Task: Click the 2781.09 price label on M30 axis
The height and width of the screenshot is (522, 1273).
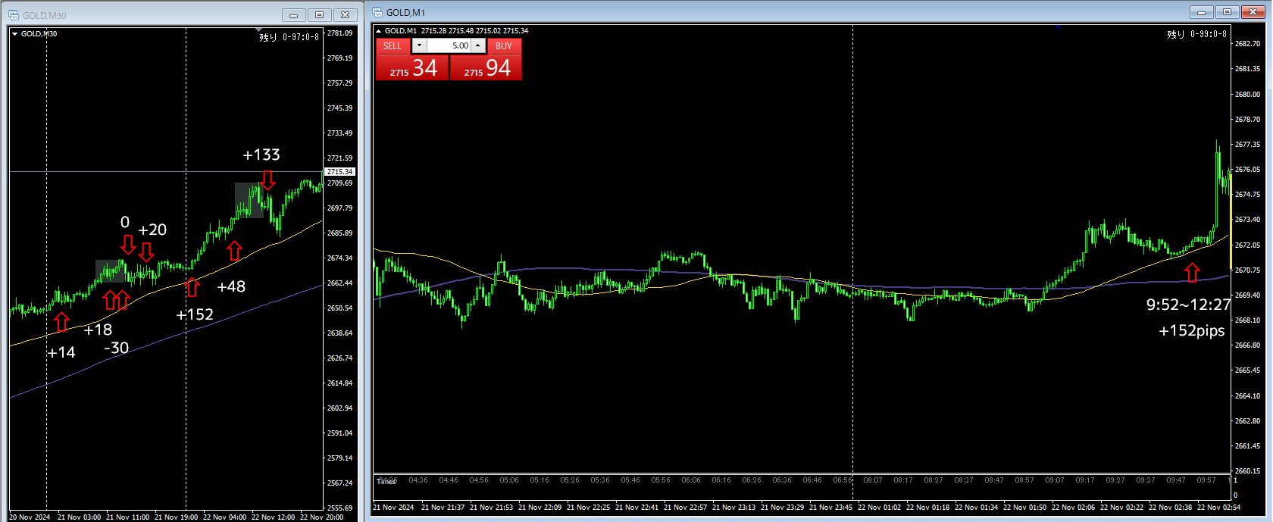Action: pyautogui.click(x=339, y=33)
